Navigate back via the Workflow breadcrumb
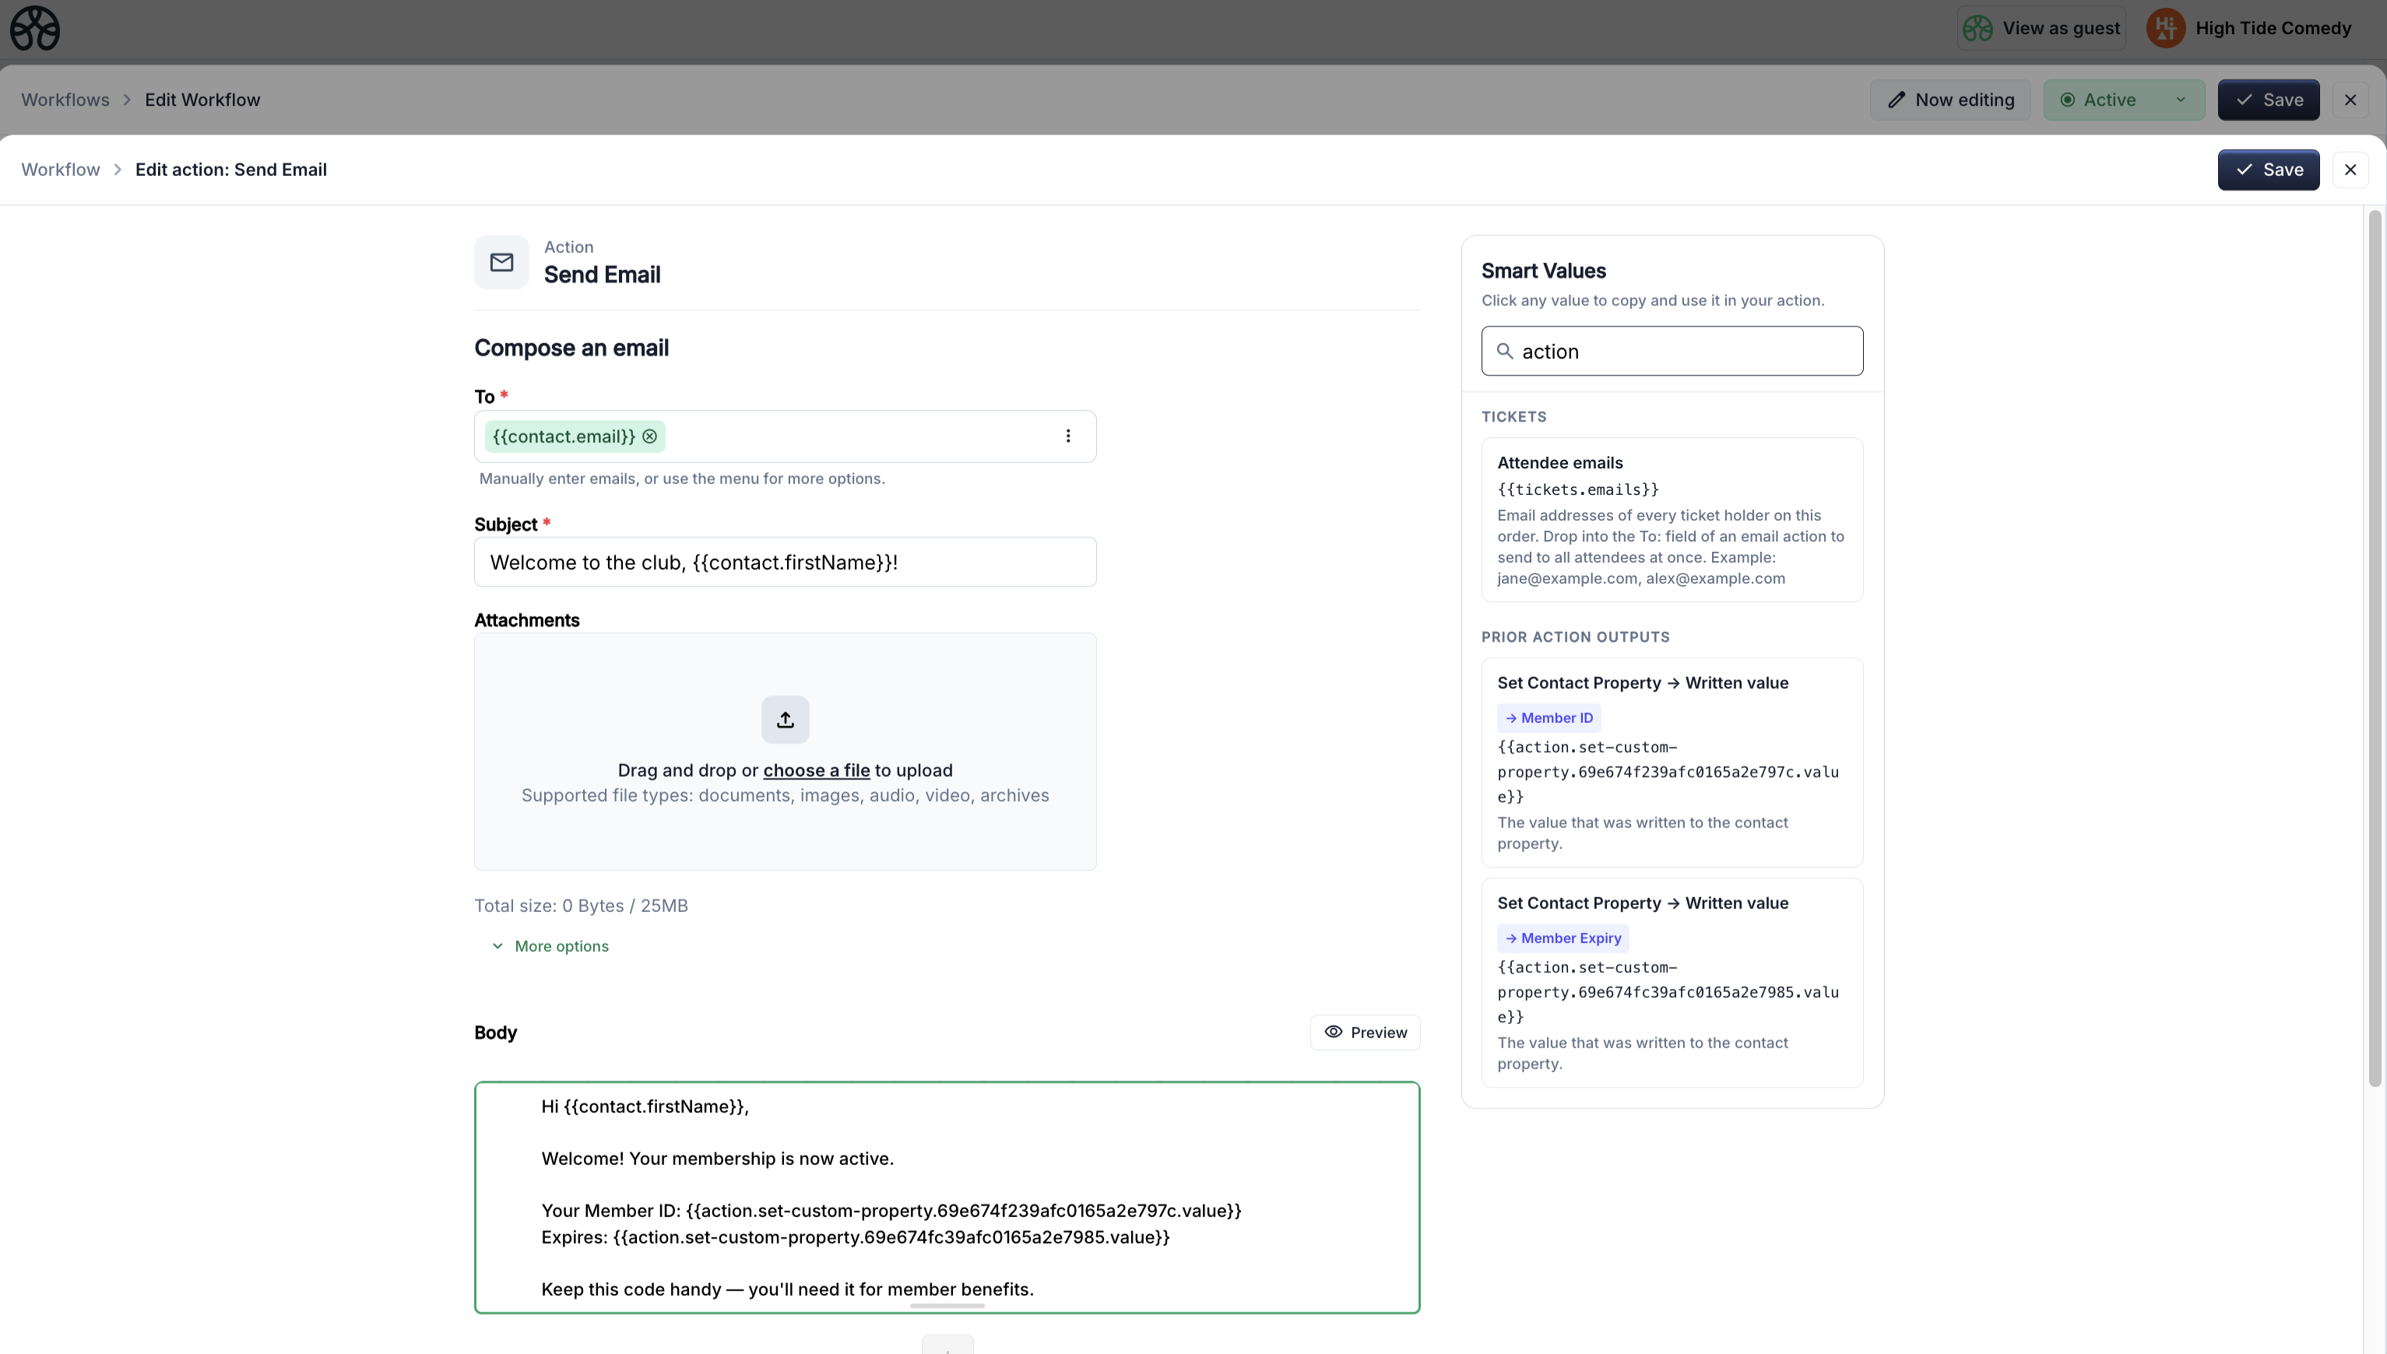2387x1354 pixels. coord(61,170)
